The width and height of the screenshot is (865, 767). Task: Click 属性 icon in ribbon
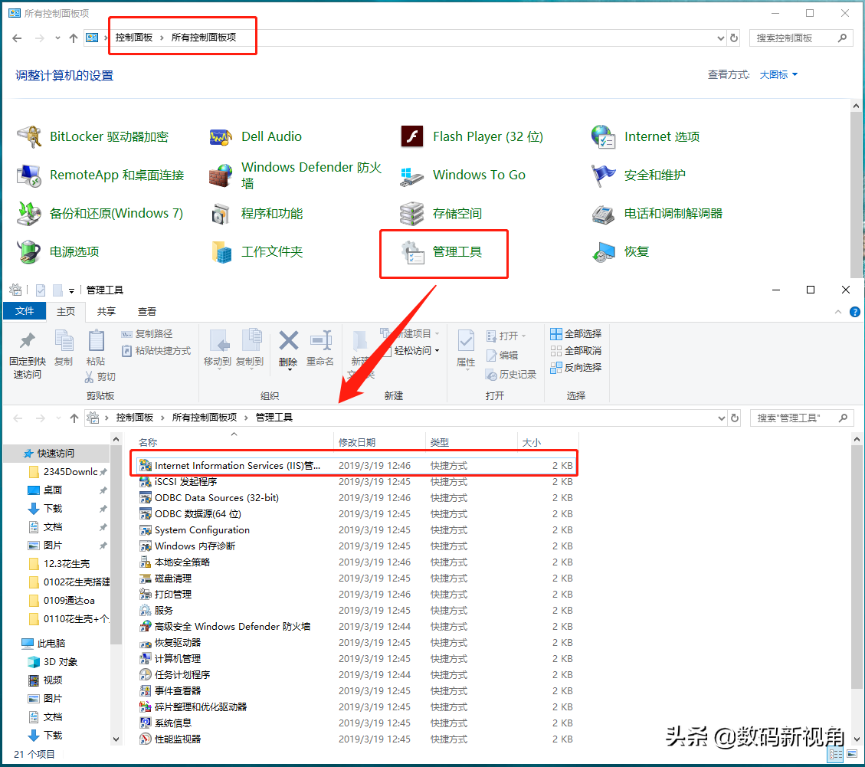tap(466, 341)
